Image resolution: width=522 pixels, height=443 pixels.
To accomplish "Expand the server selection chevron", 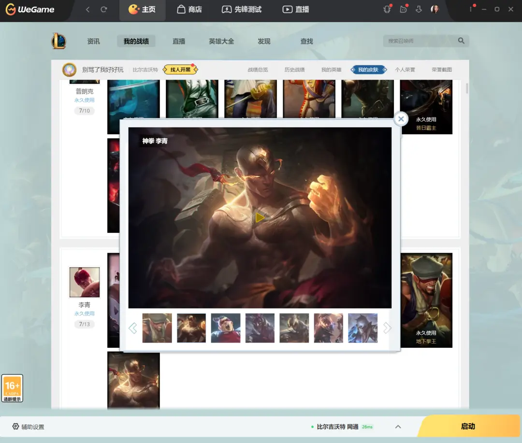I will (398, 427).
